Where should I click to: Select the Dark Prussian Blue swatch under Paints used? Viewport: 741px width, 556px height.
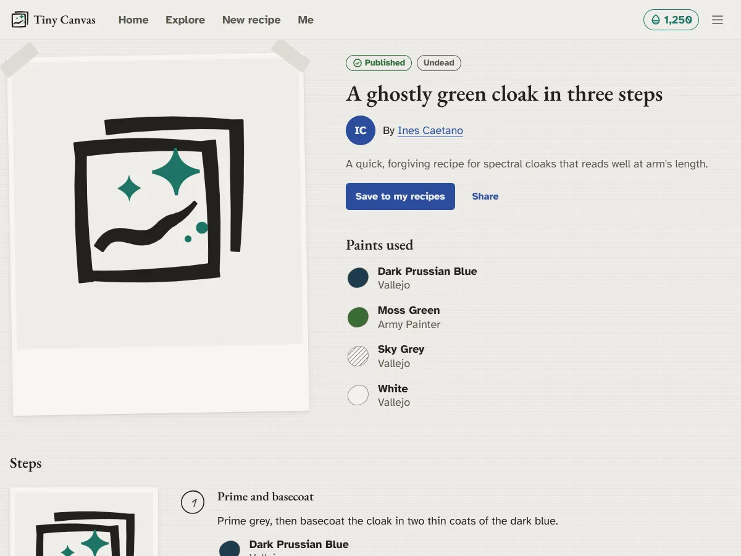(358, 278)
